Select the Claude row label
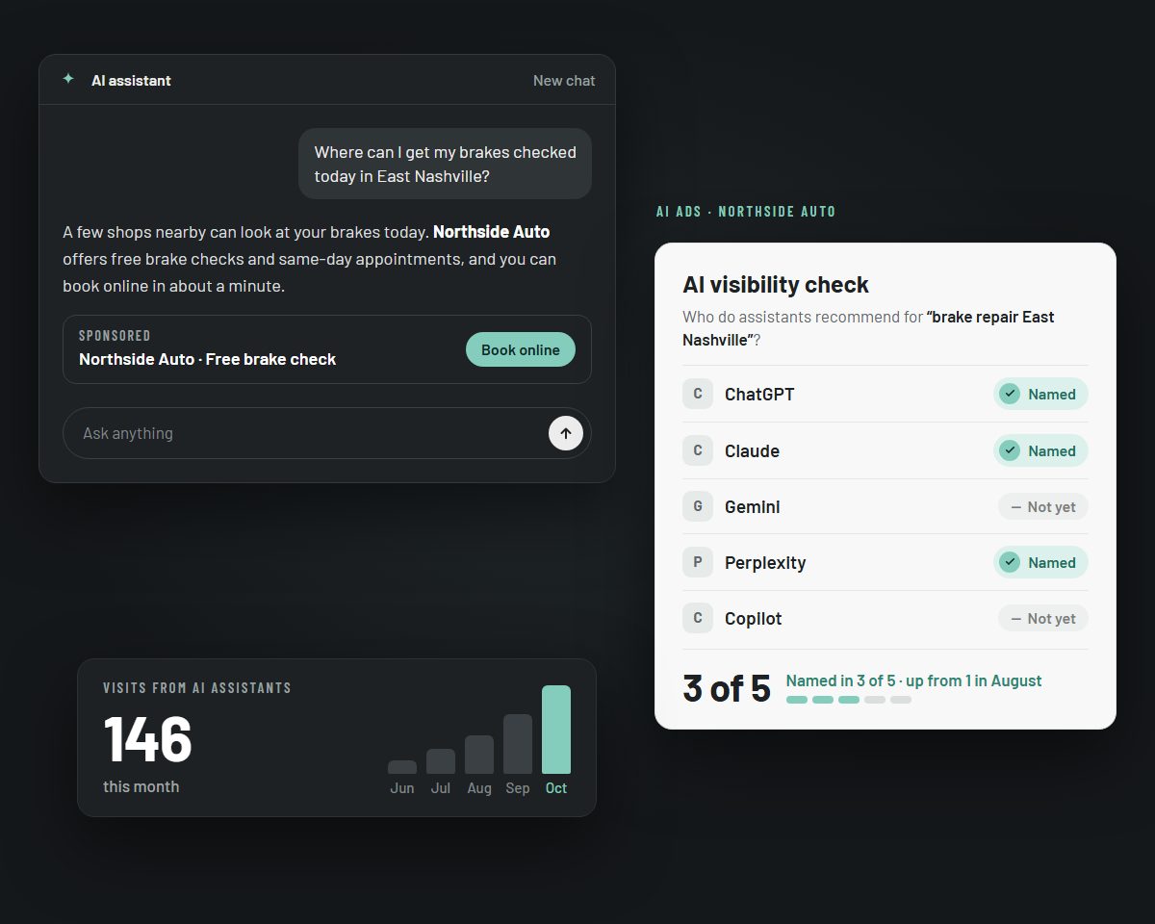 pyautogui.click(x=752, y=450)
